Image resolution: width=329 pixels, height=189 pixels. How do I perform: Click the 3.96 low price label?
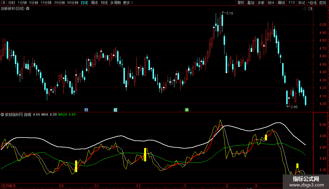click(x=294, y=107)
